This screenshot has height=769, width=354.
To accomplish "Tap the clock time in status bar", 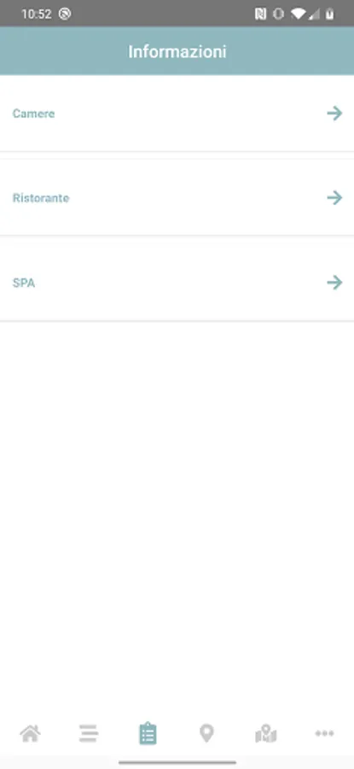I will tap(36, 15).
